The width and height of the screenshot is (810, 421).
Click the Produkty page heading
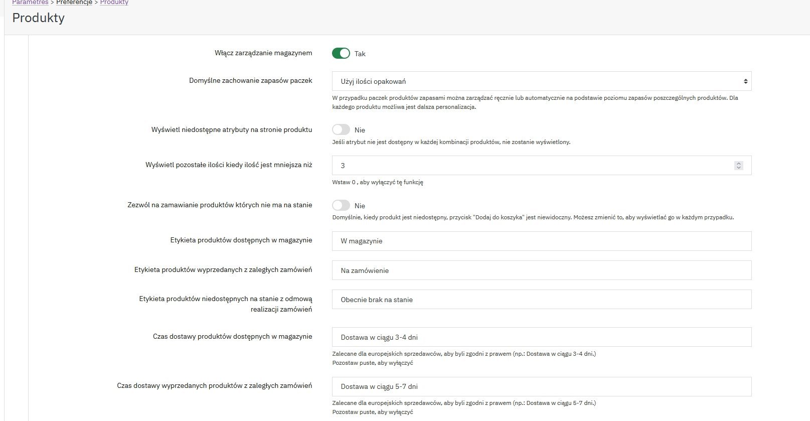click(39, 18)
